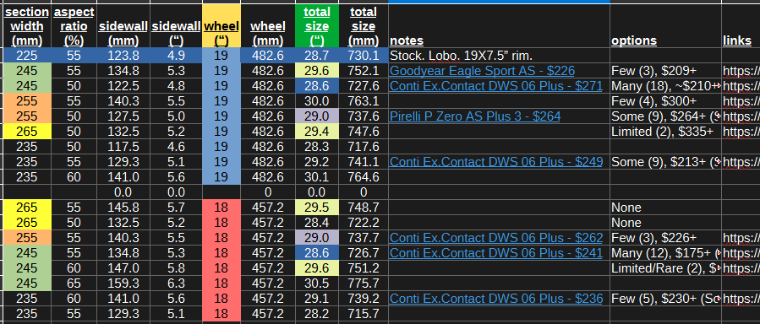This screenshot has height=324, width=760.
Task: Select the 30.1 total size inches cell
Action: click(x=317, y=177)
